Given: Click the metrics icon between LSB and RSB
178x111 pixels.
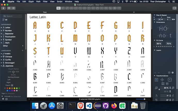Looking at the screenshot, I should (13, 72).
